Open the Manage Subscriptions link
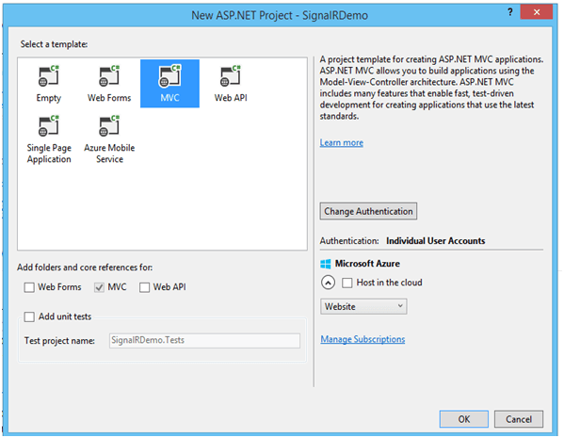The image size is (564, 438). (363, 339)
